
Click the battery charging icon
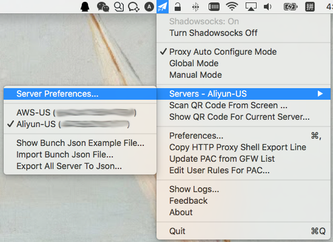tap(291, 7)
